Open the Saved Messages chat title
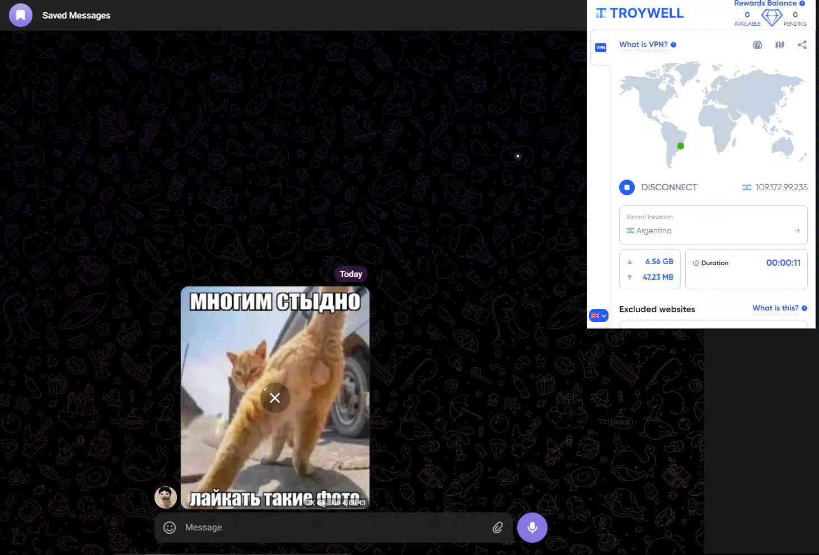 (76, 16)
